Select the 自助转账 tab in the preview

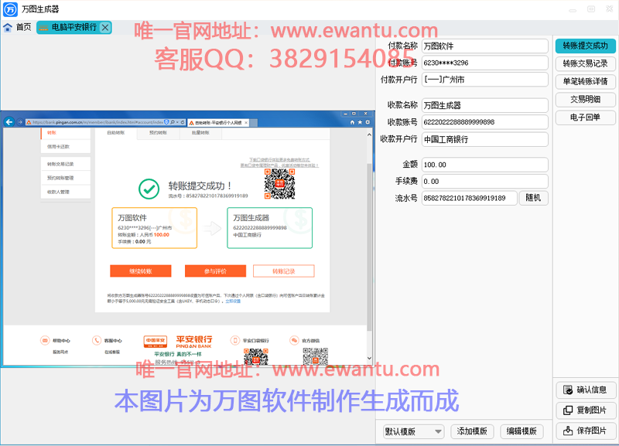tap(116, 133)
